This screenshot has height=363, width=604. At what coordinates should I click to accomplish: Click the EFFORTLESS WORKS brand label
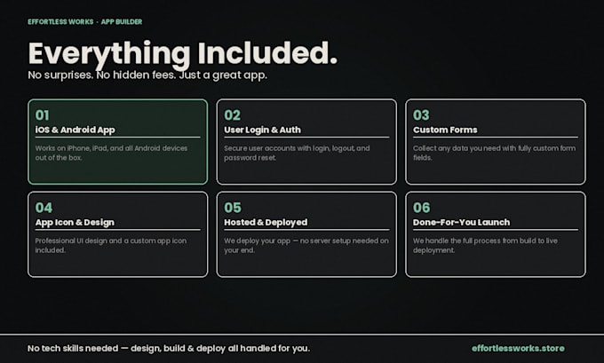pyautogui.click(x=60, y=22)
